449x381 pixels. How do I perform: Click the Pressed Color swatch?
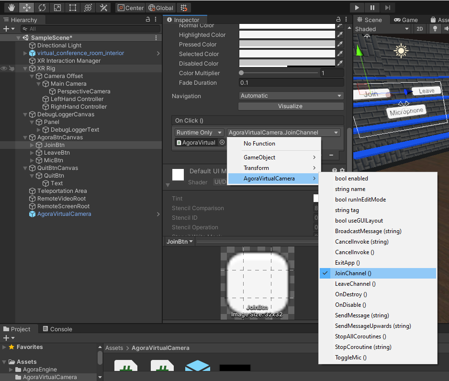click(x=287, y=45)
